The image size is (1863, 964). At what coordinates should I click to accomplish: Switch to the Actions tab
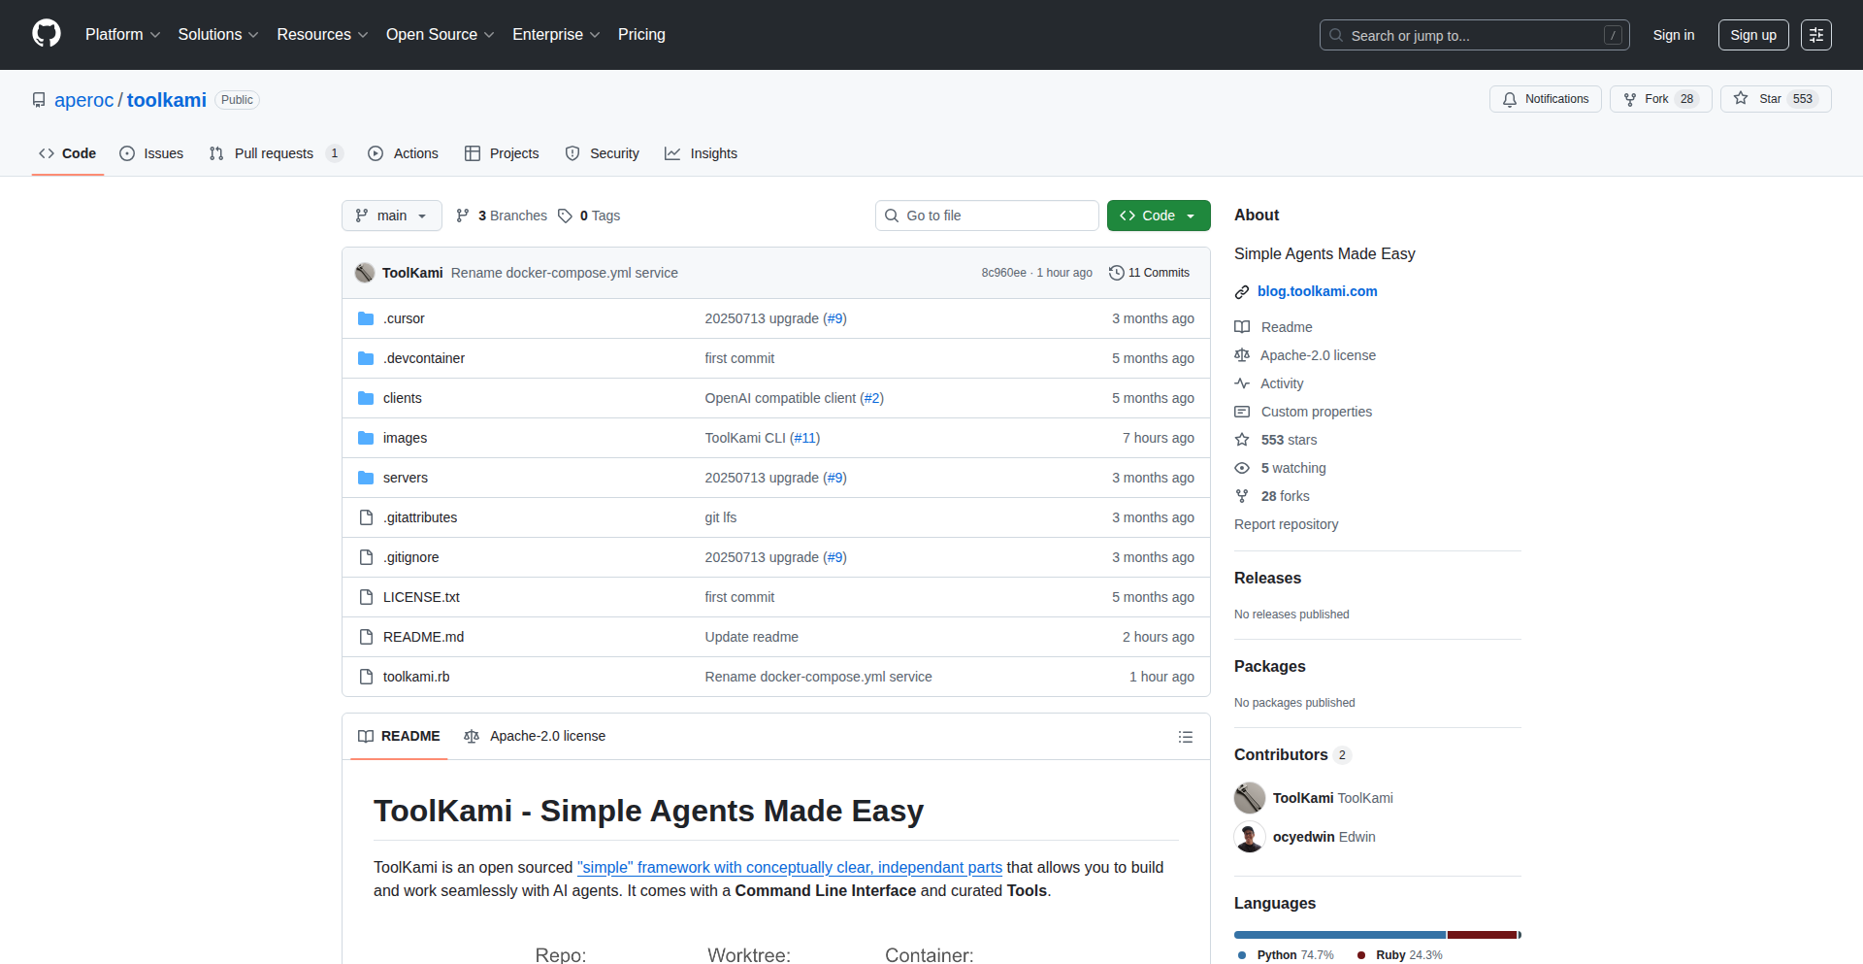(x=403, y=153)
